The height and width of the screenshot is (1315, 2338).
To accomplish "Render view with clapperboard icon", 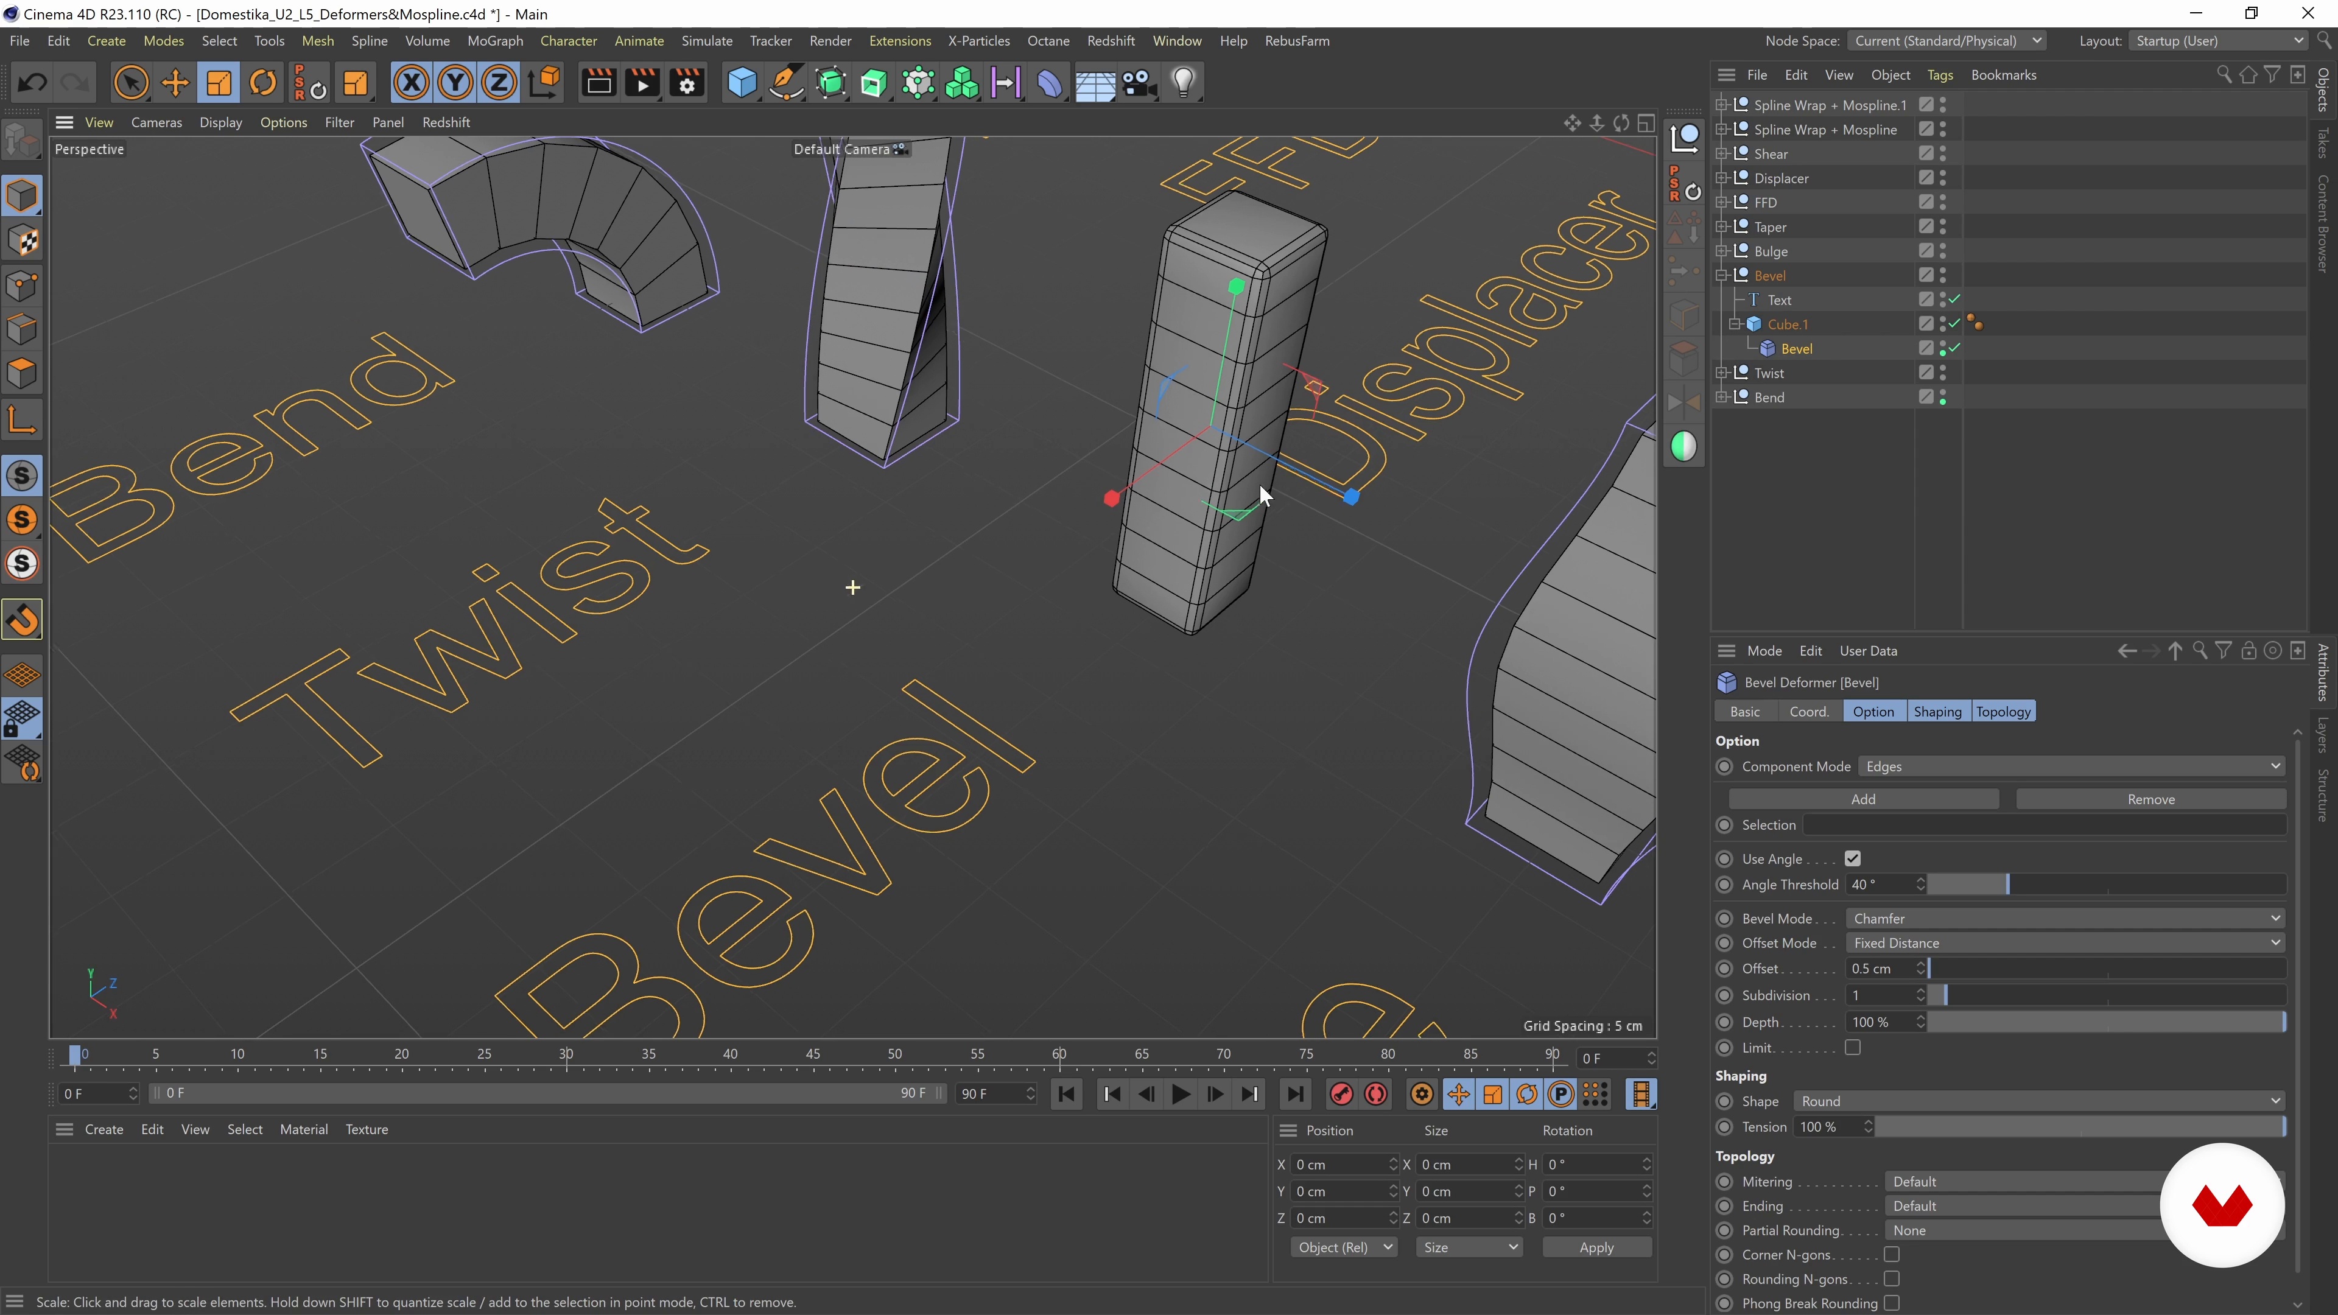I will [x=599, y=83].
